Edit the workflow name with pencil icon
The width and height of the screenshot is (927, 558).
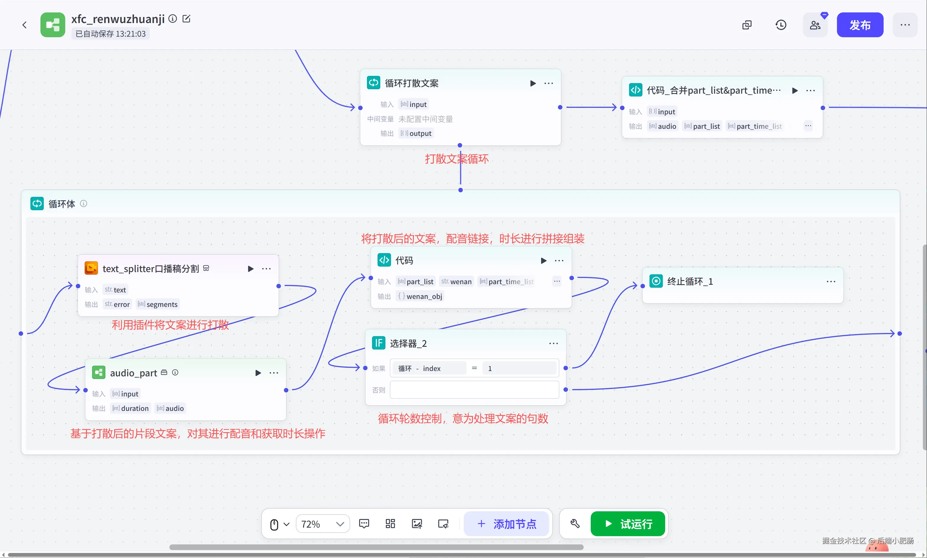(x=186, y=18)
